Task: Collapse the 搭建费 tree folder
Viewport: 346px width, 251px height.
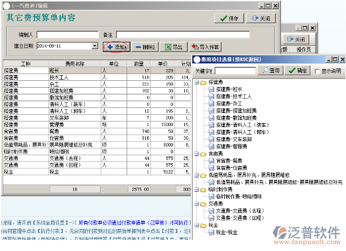Action: tap(196, 83)
